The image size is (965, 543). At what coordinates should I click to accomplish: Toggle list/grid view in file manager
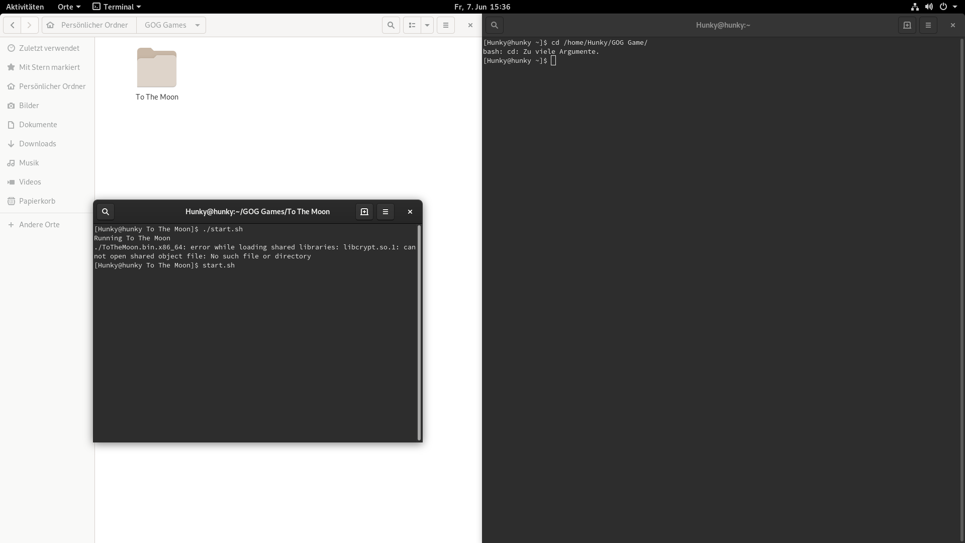pyautogui.click(x=412, y=25)
